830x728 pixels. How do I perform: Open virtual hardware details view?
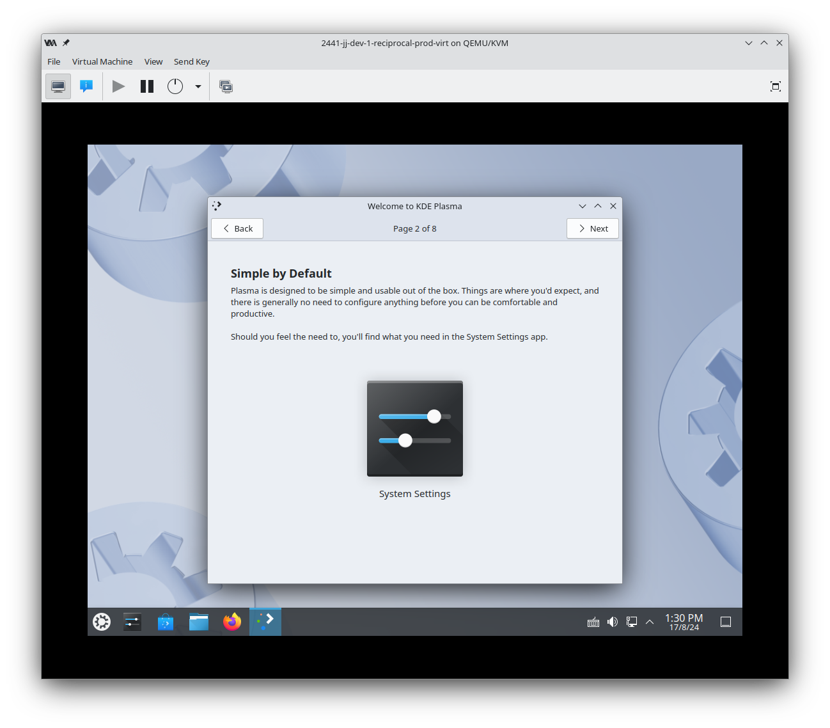(86, 86)
